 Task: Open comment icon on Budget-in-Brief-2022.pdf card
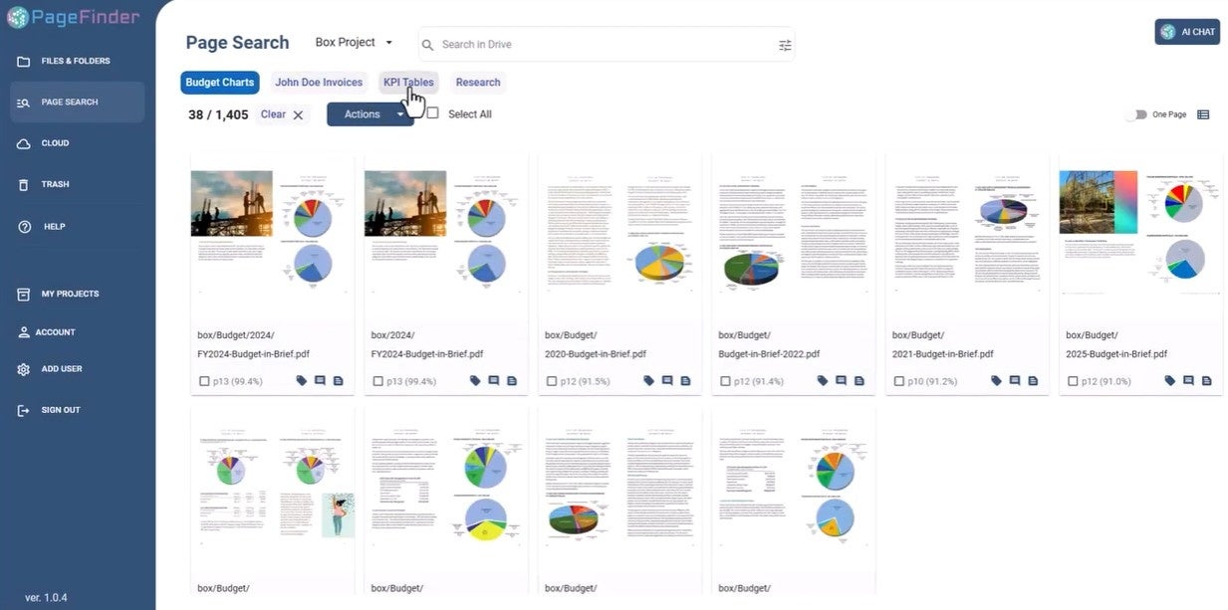coord(841,381)
